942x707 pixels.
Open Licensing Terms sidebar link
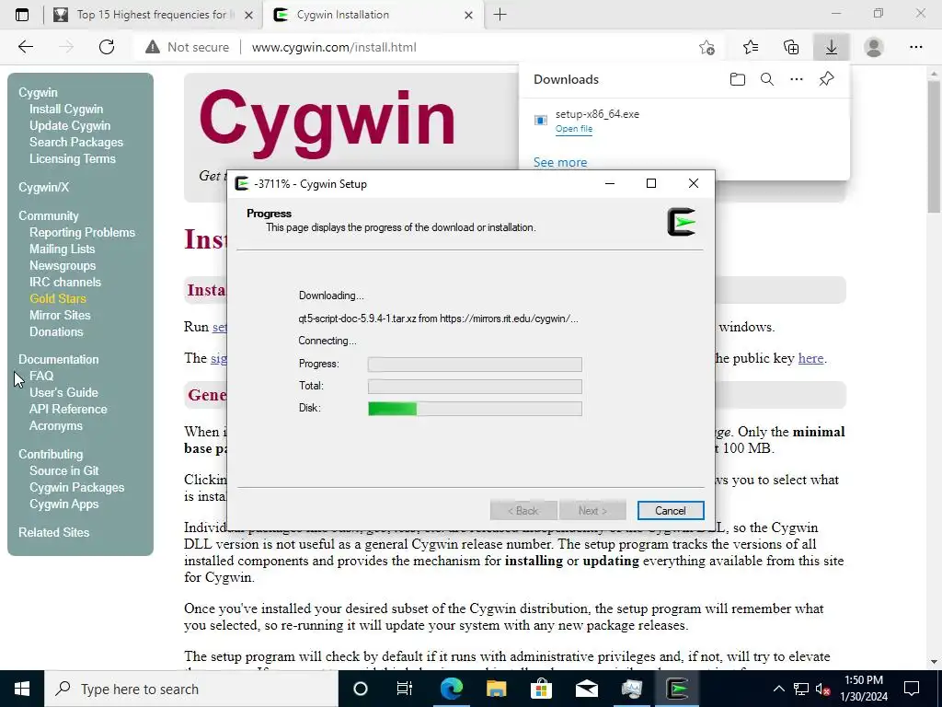(72, 158)
